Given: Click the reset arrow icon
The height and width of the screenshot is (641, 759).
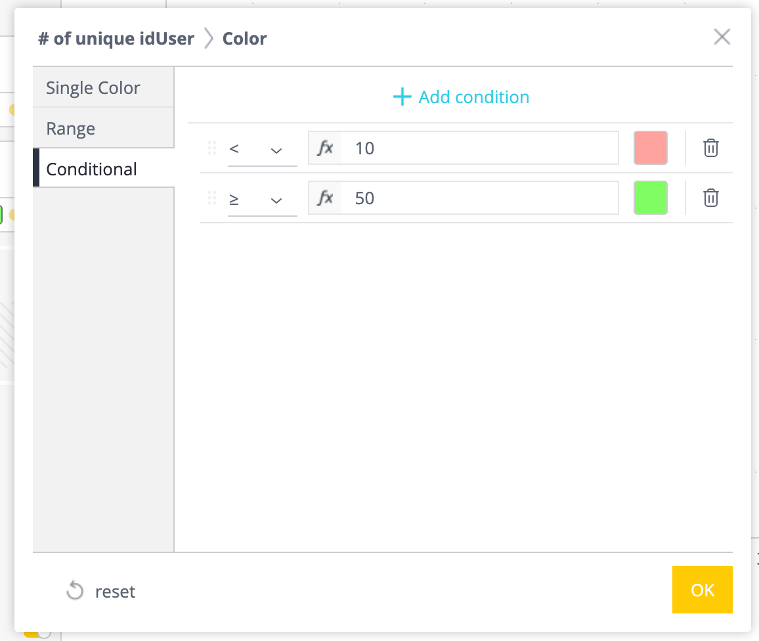Looking at the screenshot, I should click(x=75, y=591).
